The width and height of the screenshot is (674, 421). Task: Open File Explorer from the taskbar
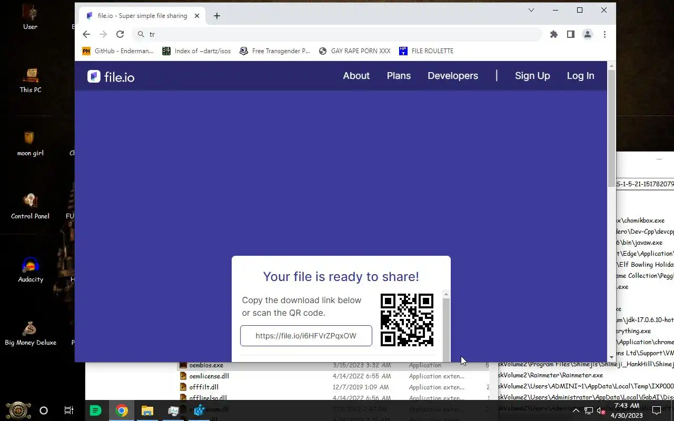[x=147, y=410]
